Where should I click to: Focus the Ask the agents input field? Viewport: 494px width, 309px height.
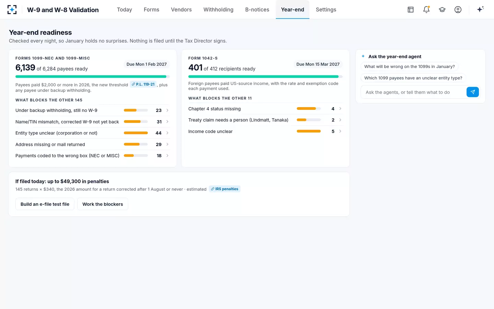coord(413,92)
